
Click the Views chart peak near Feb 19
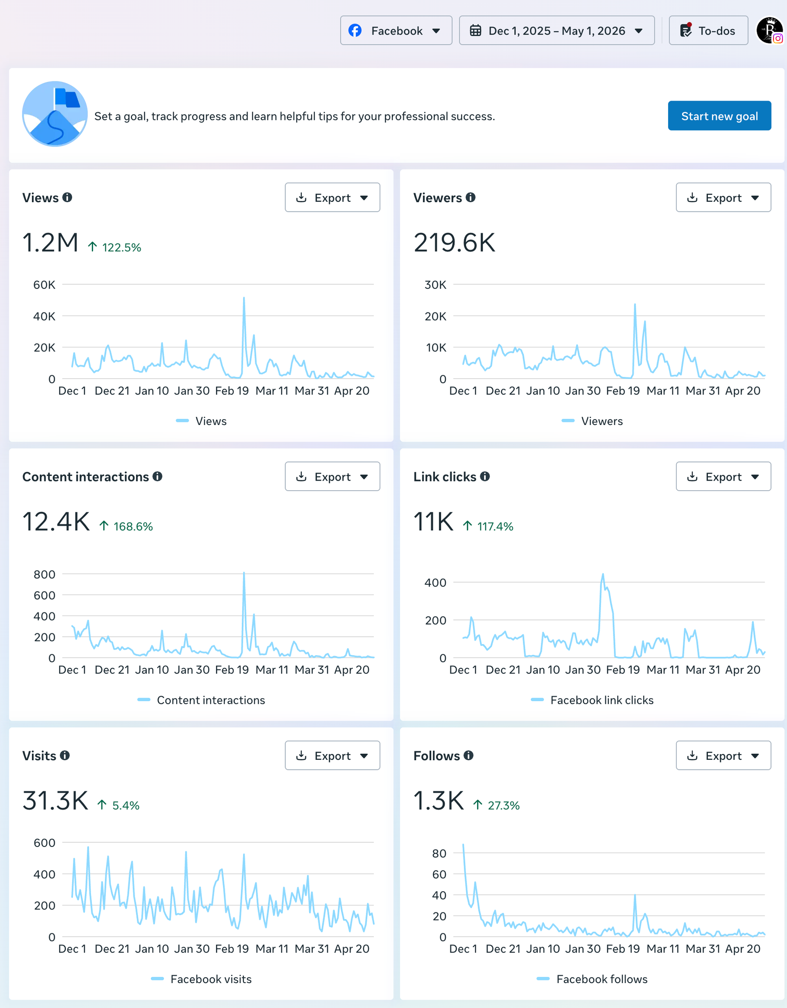pos(244,298)
